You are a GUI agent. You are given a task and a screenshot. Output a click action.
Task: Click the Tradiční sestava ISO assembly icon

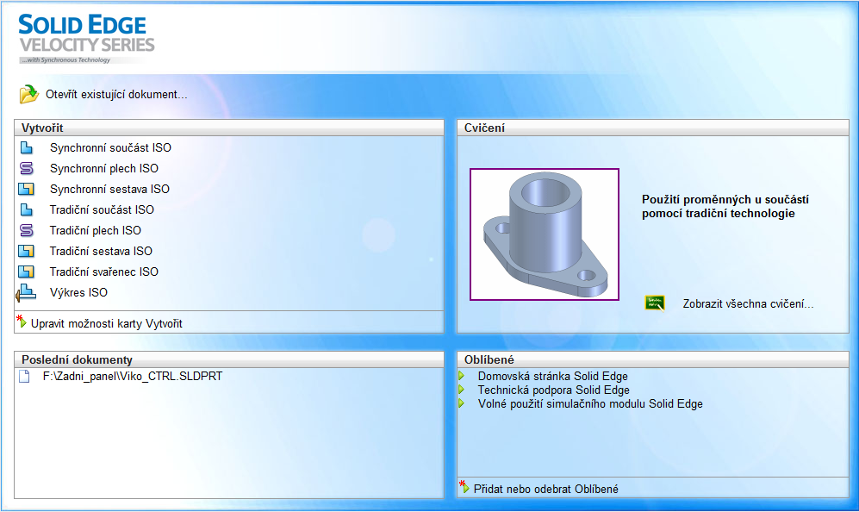pos(27,251)
